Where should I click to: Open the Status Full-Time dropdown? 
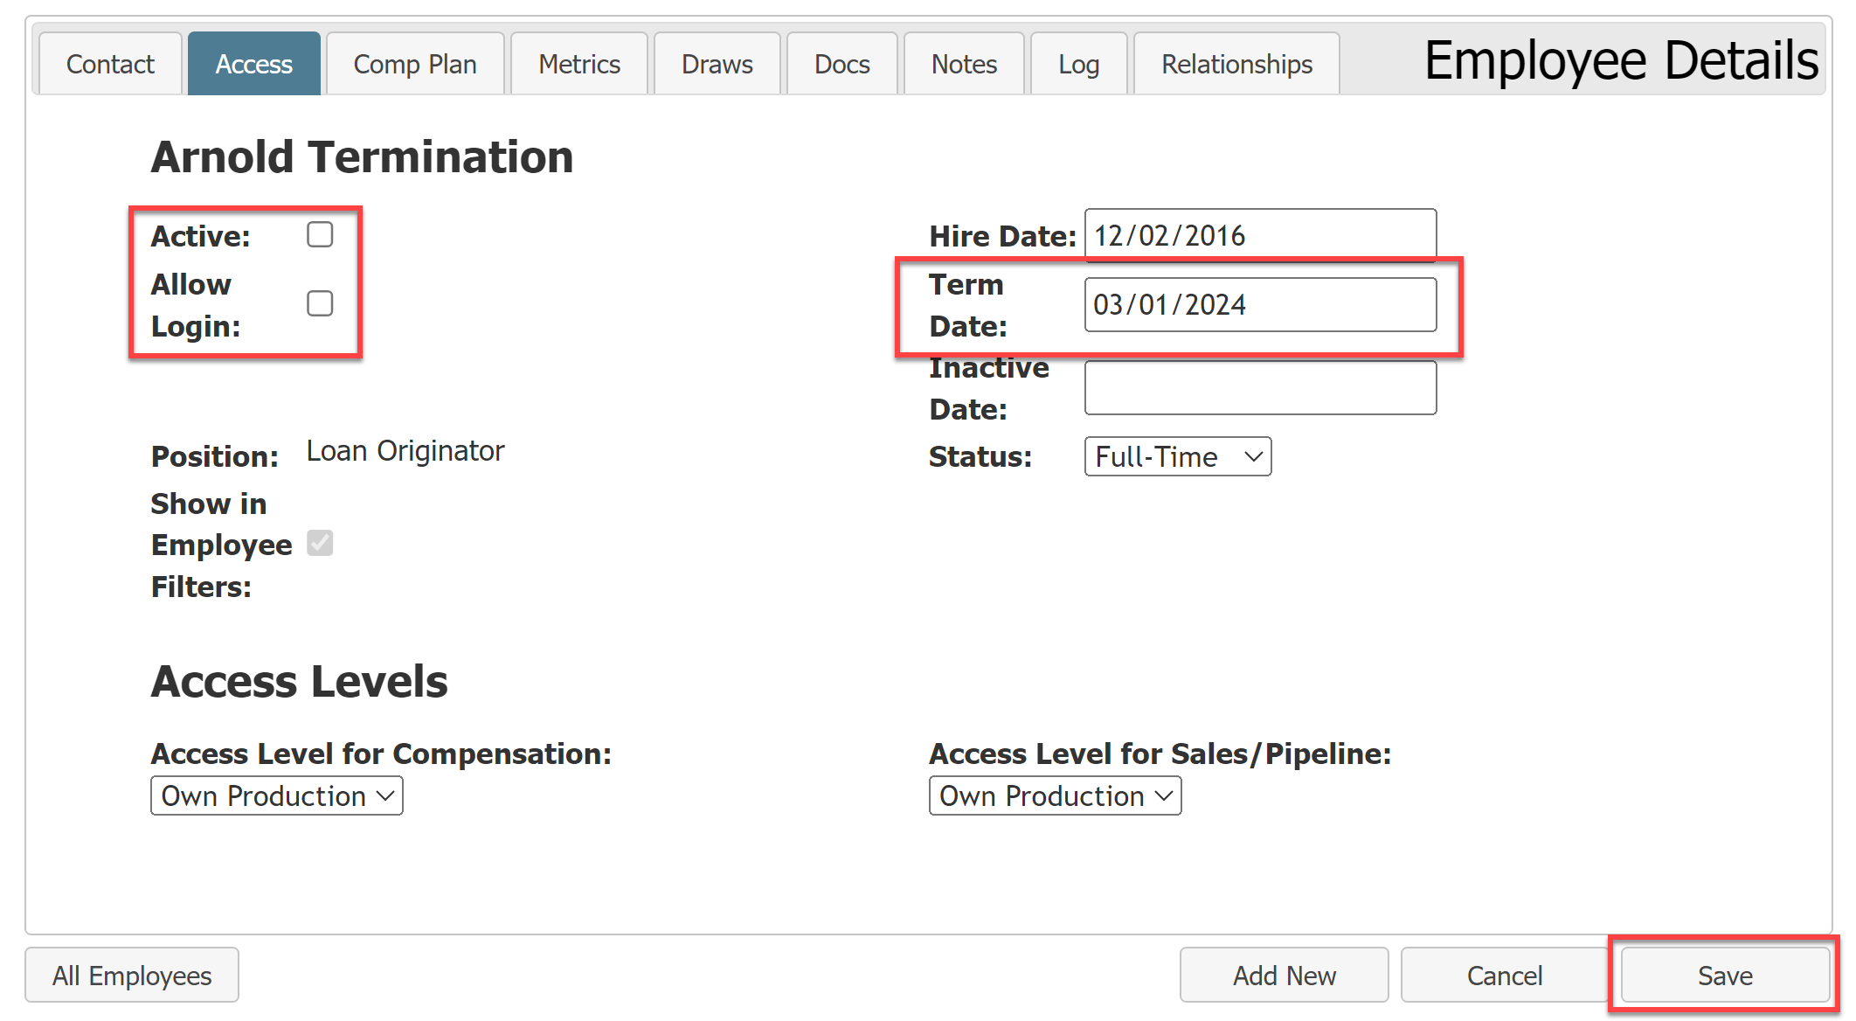[x=1178, y=456]
